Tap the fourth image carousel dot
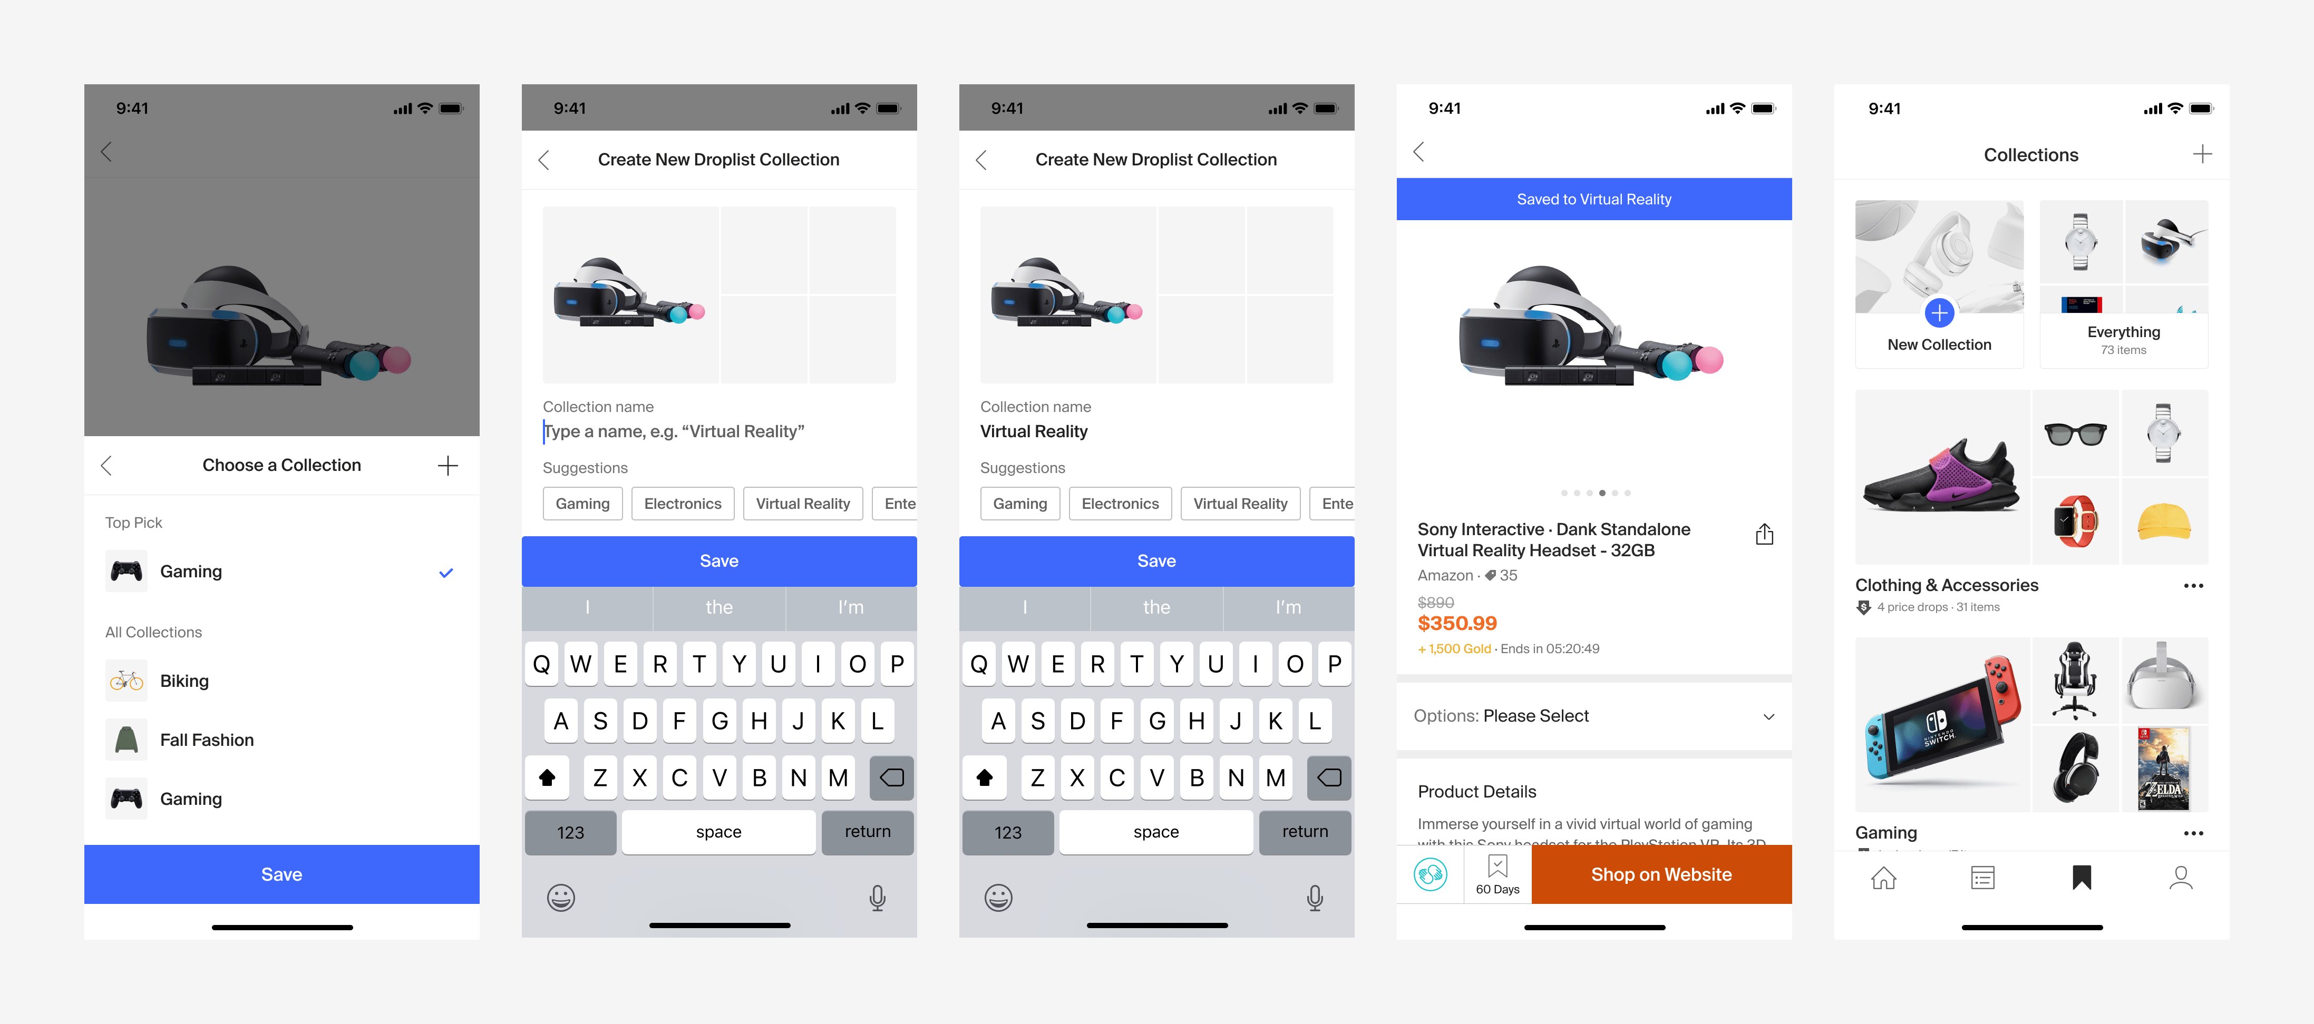Image resolution: width=2314 pixels, height=1024 pixels. click(1602, 493)
